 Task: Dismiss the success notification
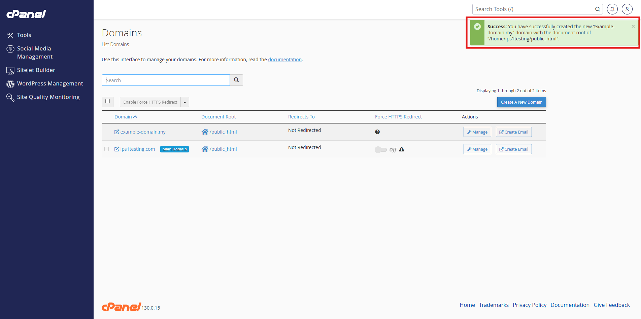pos(633,26)
